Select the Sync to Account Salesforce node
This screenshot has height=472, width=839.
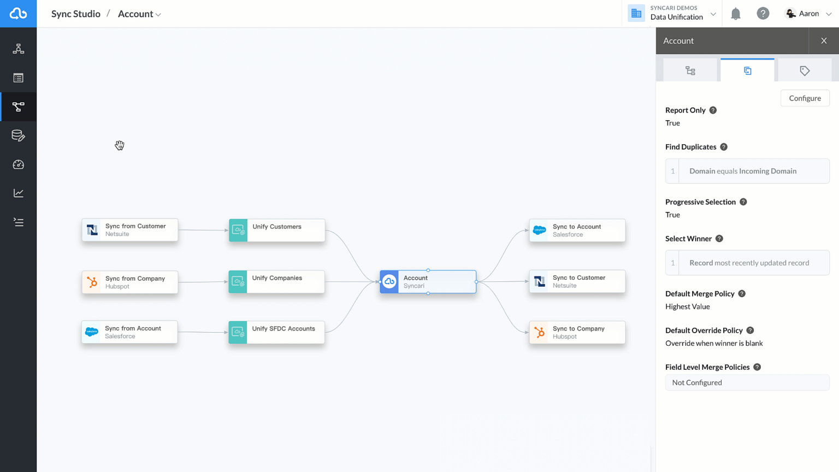click(577, 230)
